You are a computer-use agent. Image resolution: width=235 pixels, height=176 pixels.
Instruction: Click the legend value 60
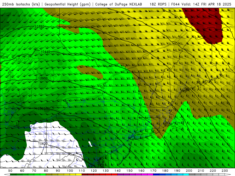click(x=22, y=171)
